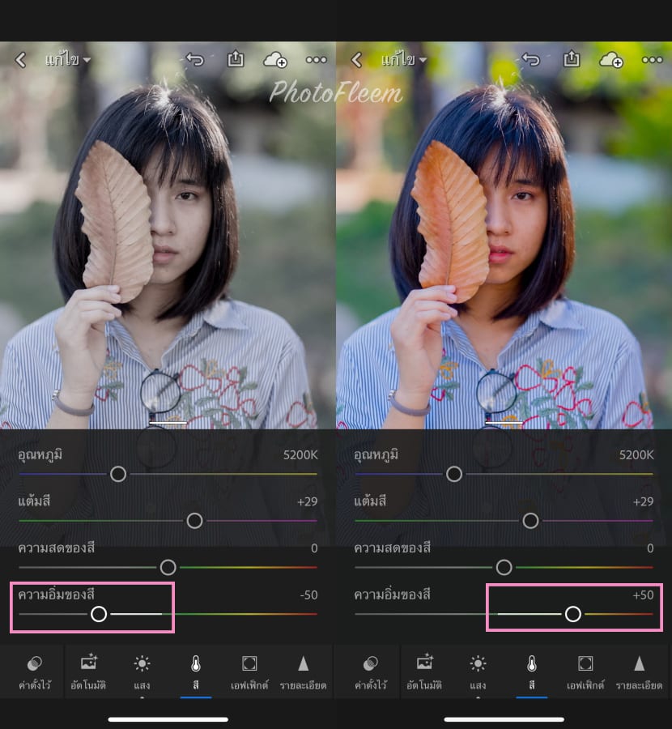
Task: Tap อัตโนมัติ auto tab in left screen
Action: tap(88, 672)
